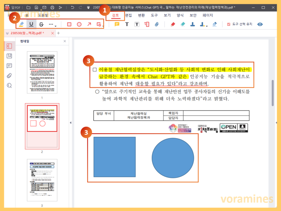
Task: Open the comments panel
Action: coord(9,66)
